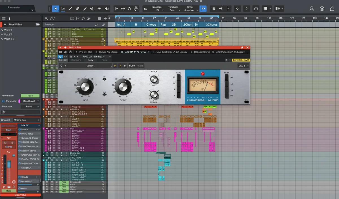Image resolution: width=339 pixels, height=199 pixels.
Task: Open the UAD-2 options menu
Action: [244, 66]
